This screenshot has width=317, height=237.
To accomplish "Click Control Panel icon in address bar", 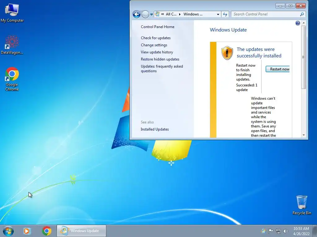I will [157, 14].
